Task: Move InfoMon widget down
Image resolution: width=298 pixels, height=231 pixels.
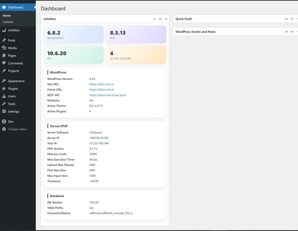Action: pyautogui.click(x=160, y=19)
